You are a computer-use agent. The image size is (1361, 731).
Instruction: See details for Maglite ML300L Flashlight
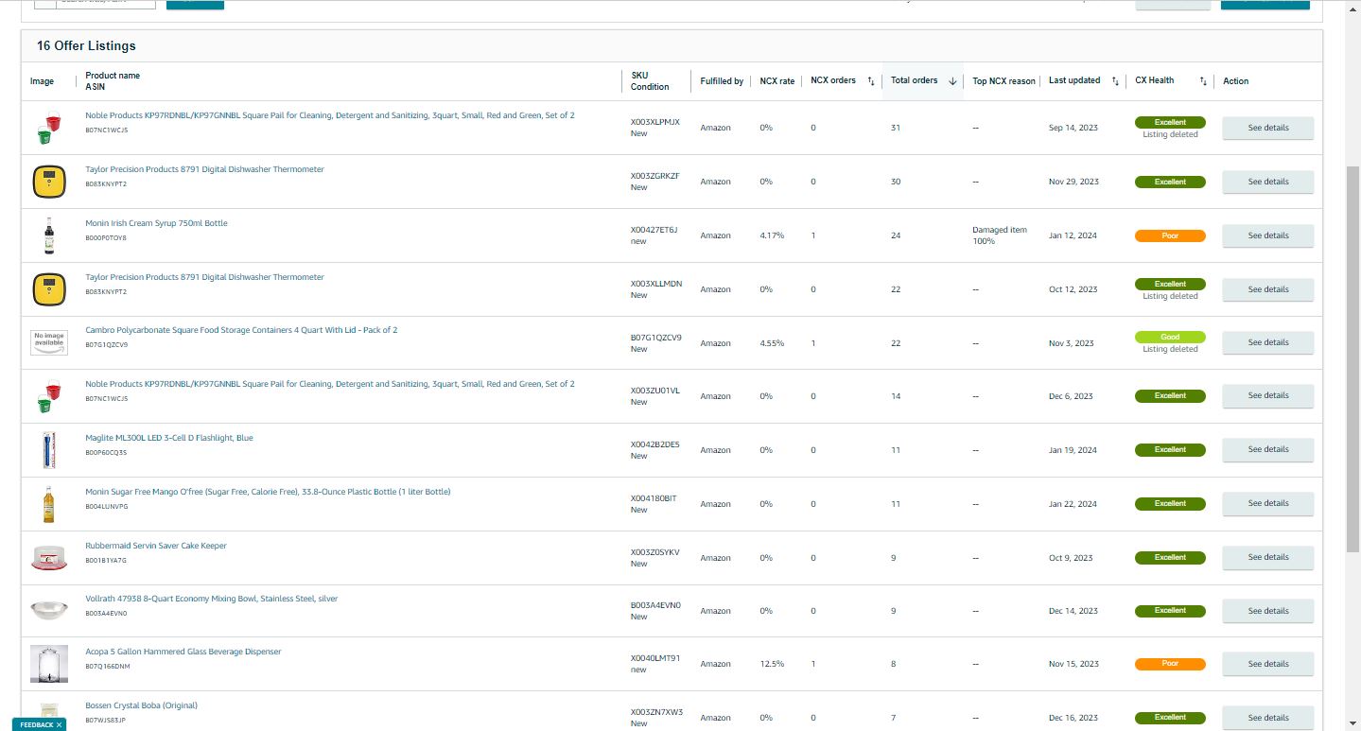coord(1267,449)
